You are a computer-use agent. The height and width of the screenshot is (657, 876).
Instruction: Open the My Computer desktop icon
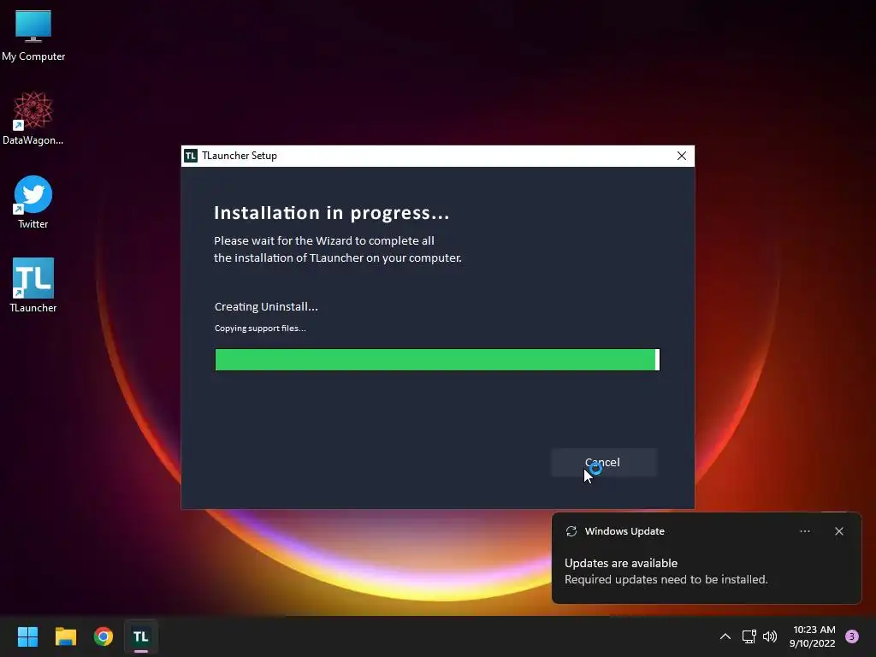pyautogui.click(x=33, y=34)
